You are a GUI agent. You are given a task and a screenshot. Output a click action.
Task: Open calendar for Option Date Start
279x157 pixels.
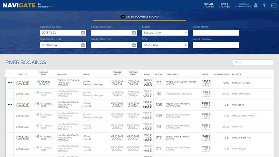83,33
